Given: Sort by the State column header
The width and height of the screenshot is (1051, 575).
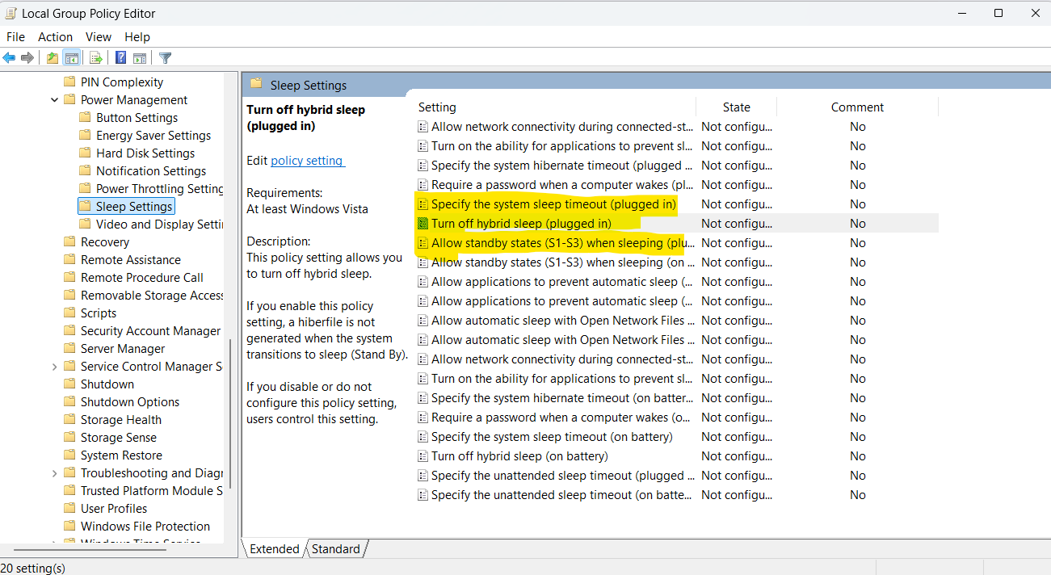Looking at the screenshot, I should coord(736,107).
